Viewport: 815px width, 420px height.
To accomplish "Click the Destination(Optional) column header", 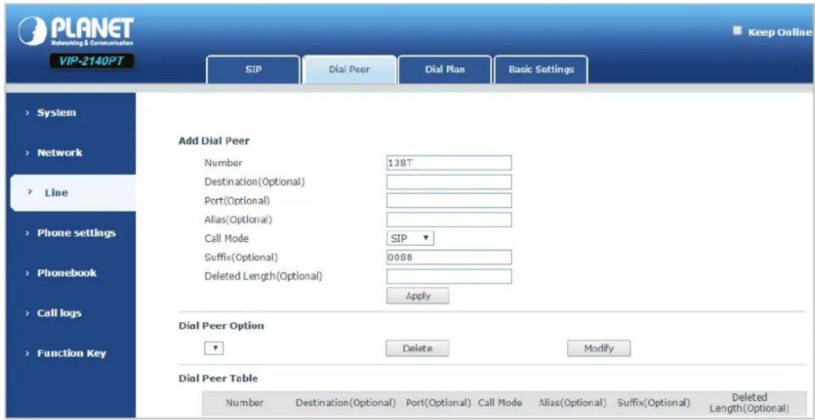I will (345, 403).
